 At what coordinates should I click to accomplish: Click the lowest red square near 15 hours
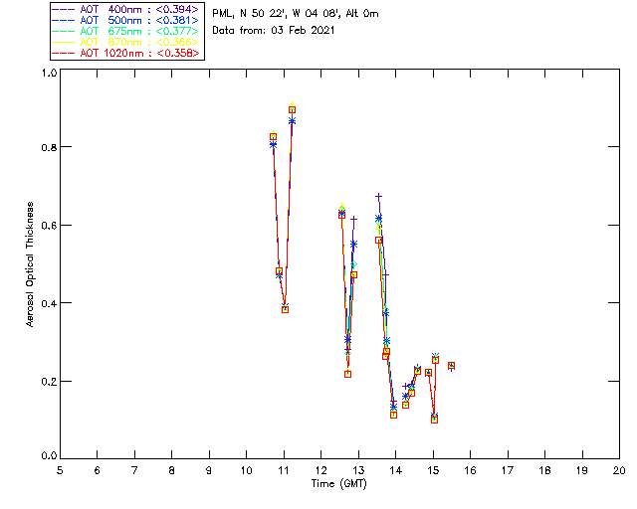pyautogui.click(x=434, y=420)
